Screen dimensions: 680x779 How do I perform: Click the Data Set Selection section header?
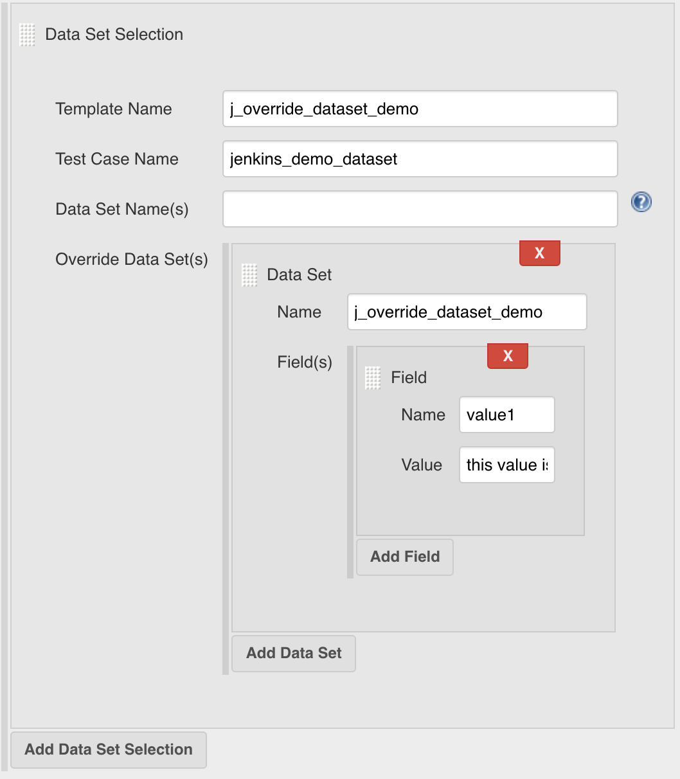[112, 35]
